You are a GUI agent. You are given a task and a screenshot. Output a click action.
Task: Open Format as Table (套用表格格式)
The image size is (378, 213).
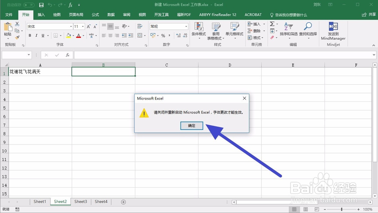(x=216, y=31)
